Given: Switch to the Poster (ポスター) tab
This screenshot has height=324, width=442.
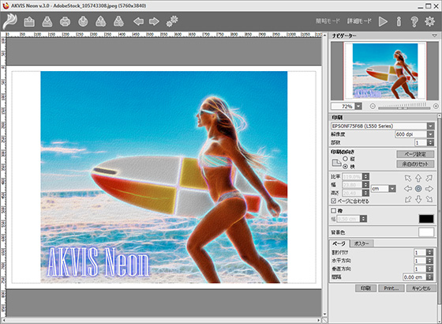Looking at the screenshot, I should [x=362, y=243].
